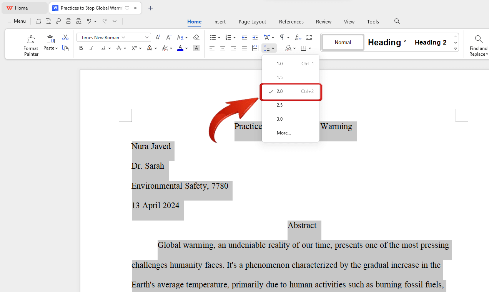Screen dimensions: 489x292
Task: Click the Bold formatting icon
Action: [x=81, y=48]
